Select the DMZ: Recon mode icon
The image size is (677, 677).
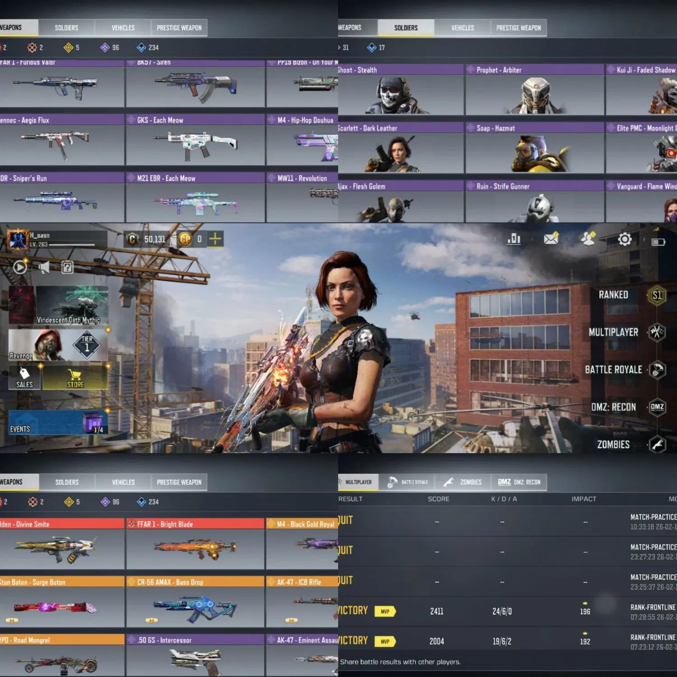(x=657, y=408)
